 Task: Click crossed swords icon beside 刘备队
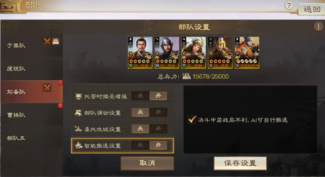47,87
